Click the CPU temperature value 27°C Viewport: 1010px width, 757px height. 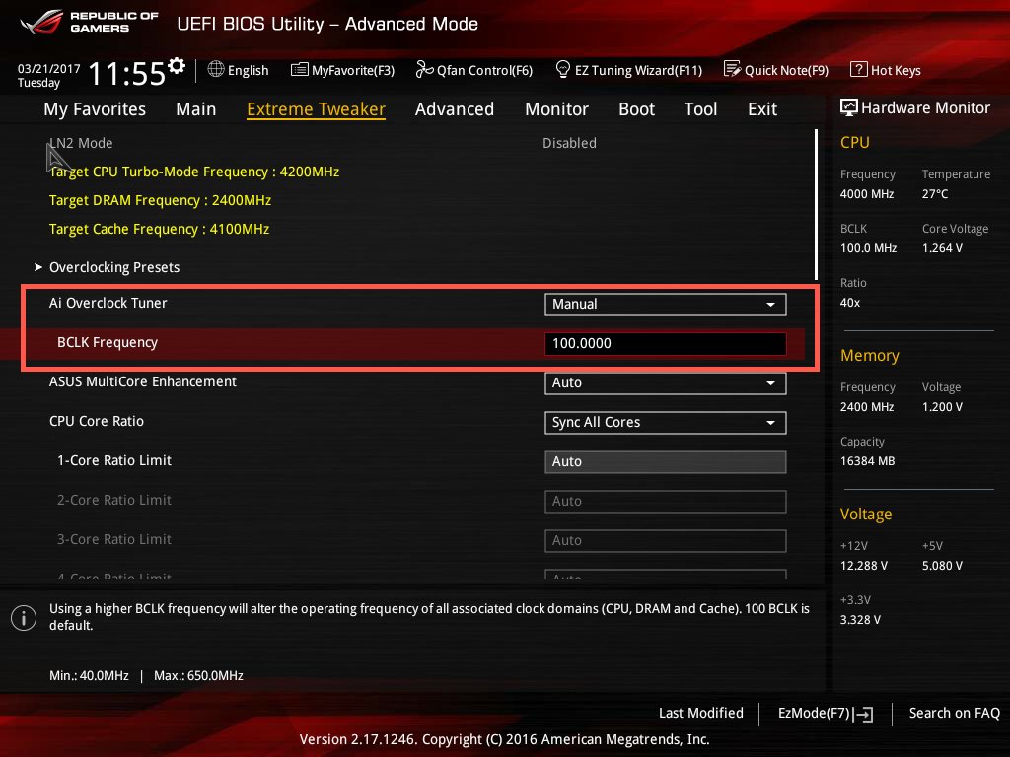(935, 194)
